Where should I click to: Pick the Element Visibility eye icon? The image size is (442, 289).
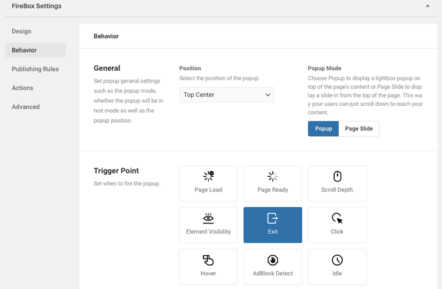tap(208, 218)
